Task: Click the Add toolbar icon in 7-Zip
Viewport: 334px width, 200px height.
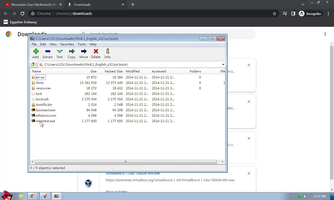Action: click(35, 53)
